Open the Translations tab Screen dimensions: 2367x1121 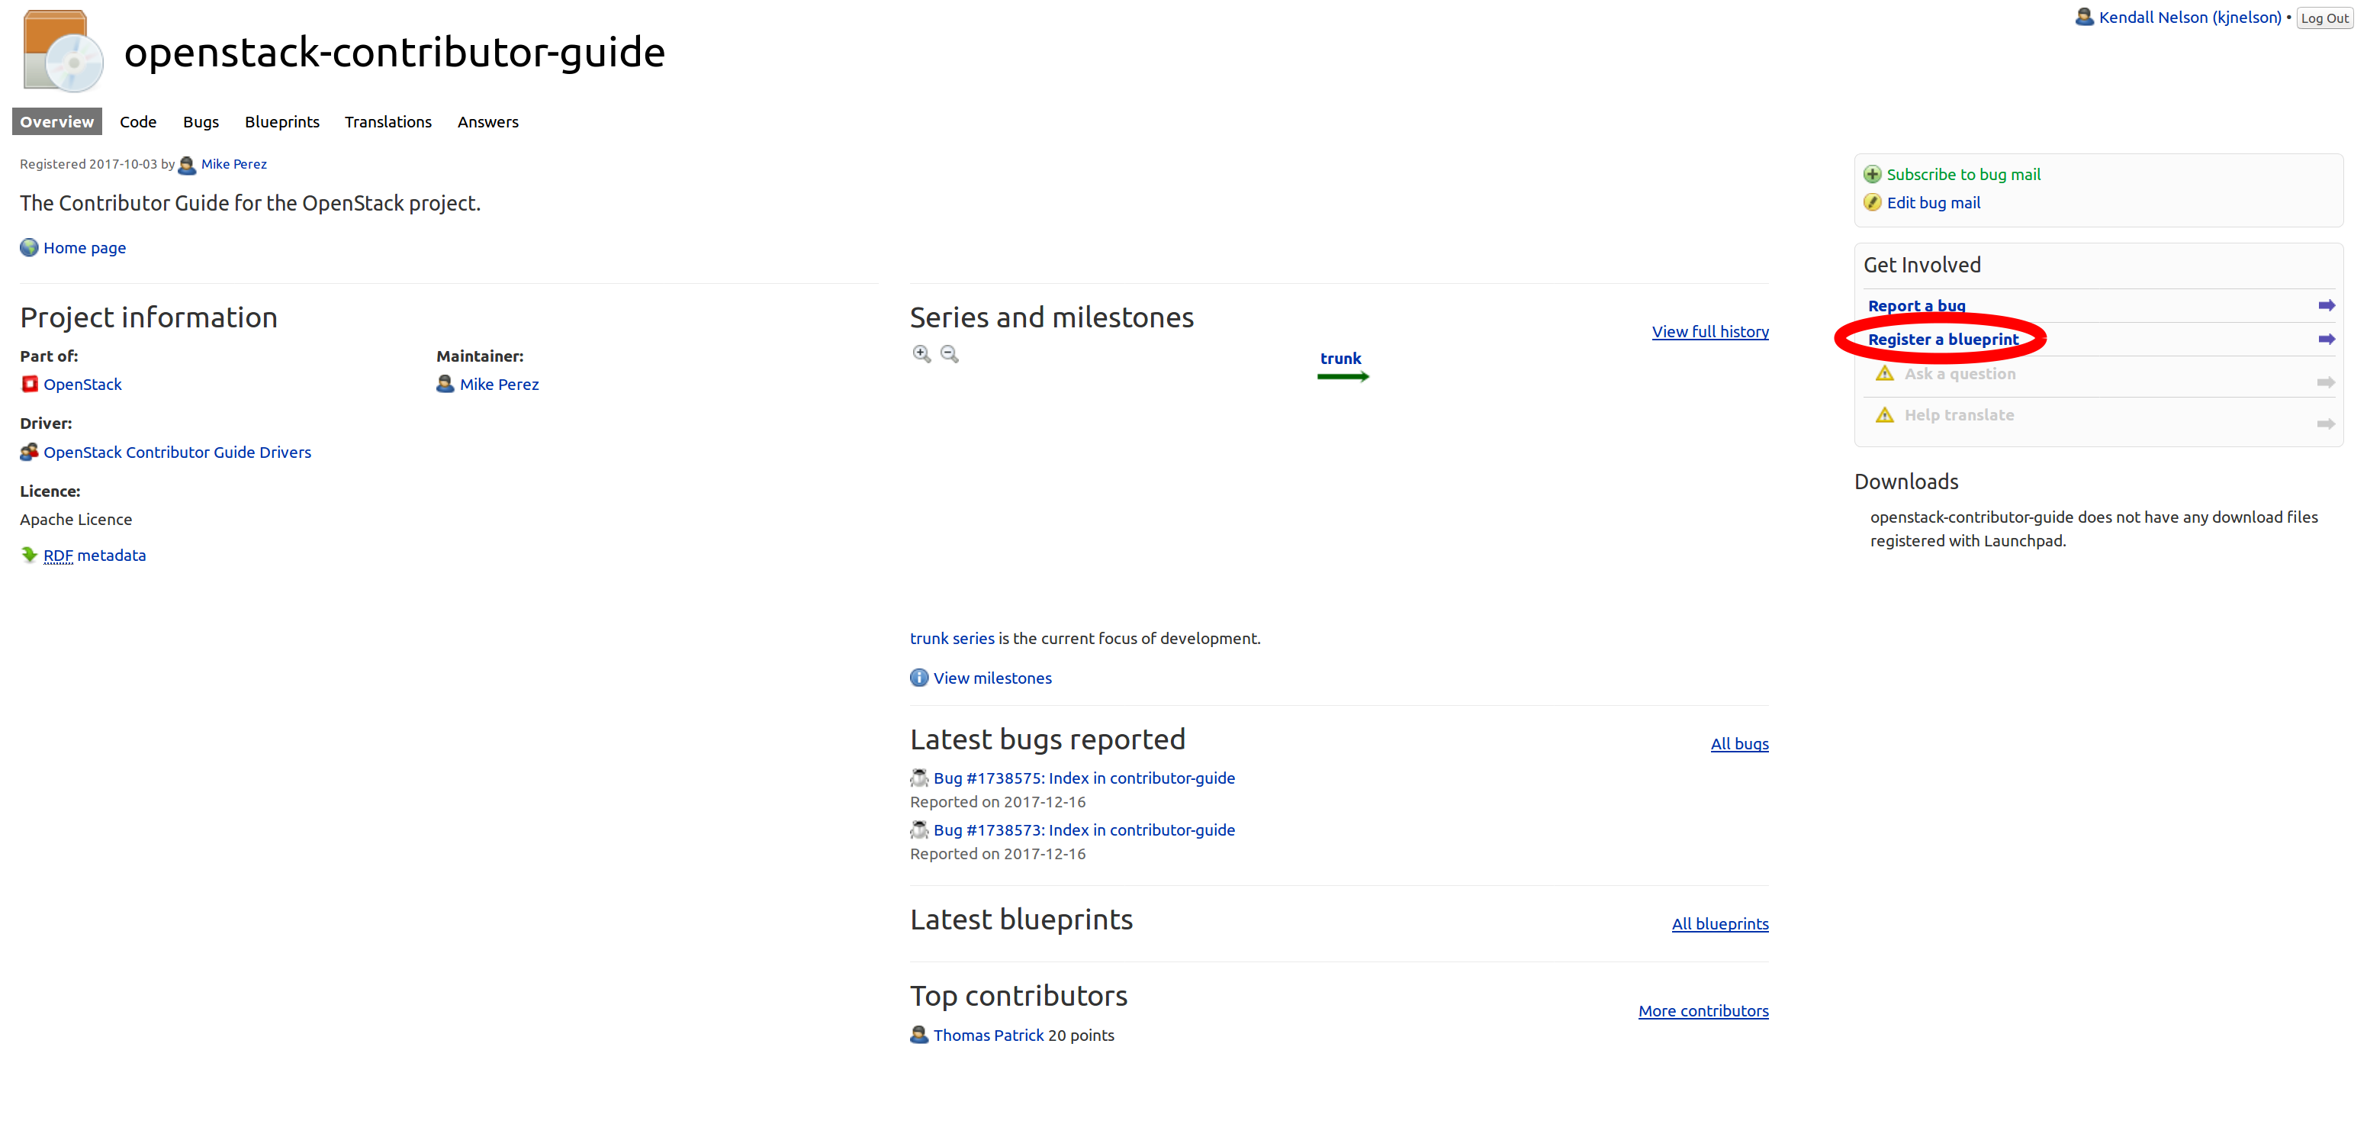point(388,122)
